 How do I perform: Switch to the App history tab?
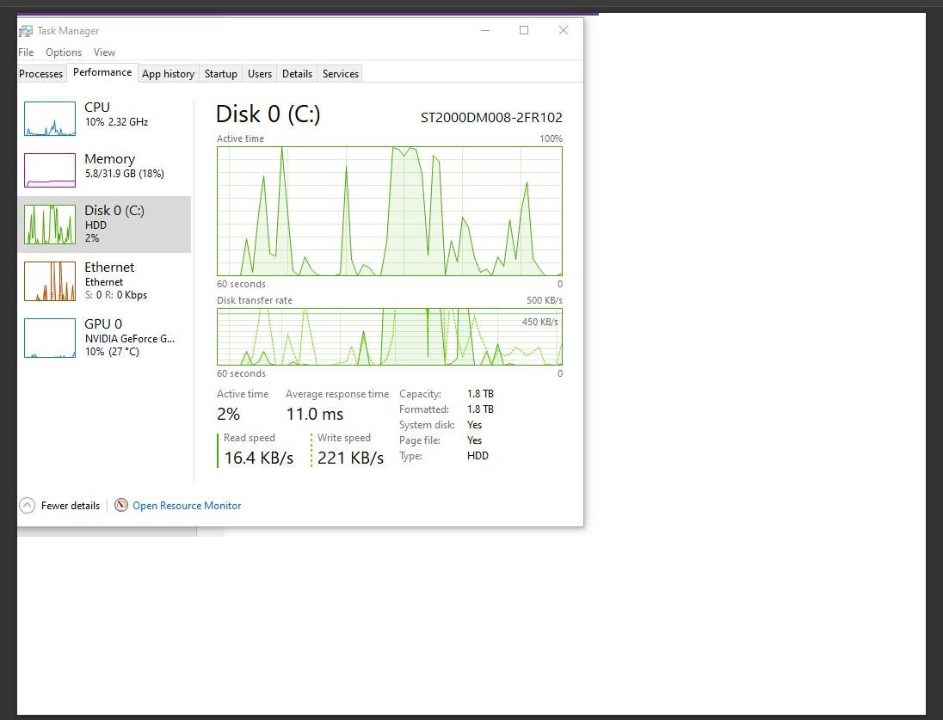coord(169,74)
